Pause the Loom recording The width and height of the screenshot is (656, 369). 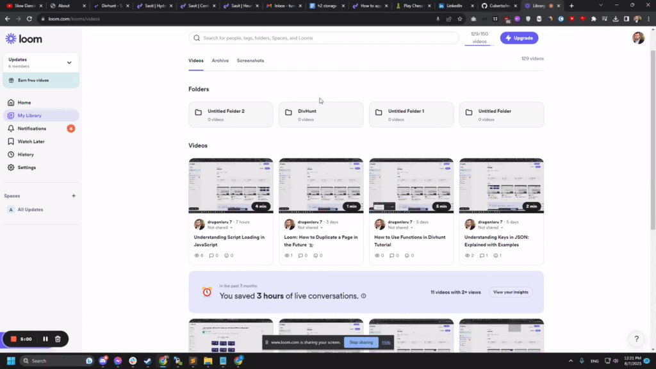point(45,339)
